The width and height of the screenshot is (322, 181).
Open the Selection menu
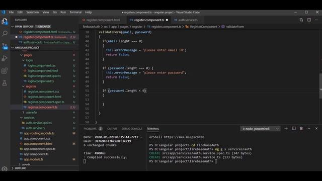pos(32,12)
